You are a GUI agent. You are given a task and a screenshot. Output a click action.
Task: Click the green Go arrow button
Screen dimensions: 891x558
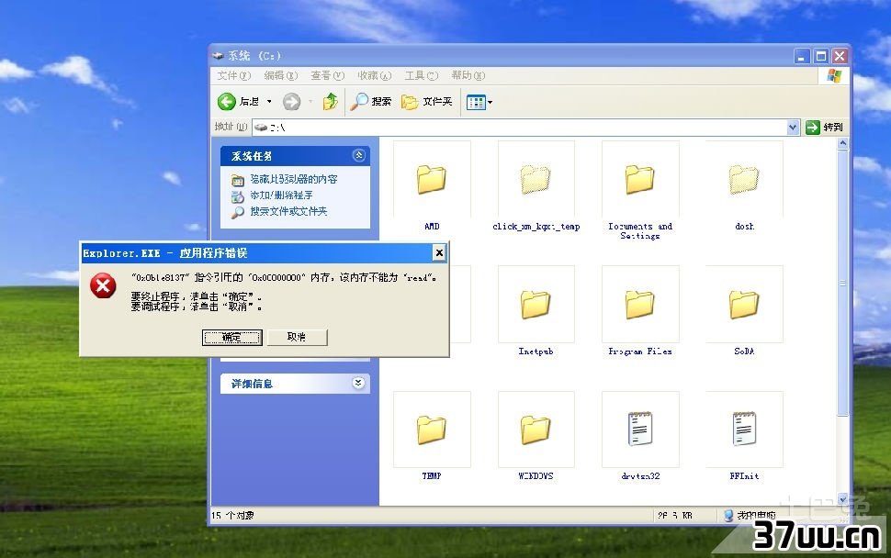[813, 128]
